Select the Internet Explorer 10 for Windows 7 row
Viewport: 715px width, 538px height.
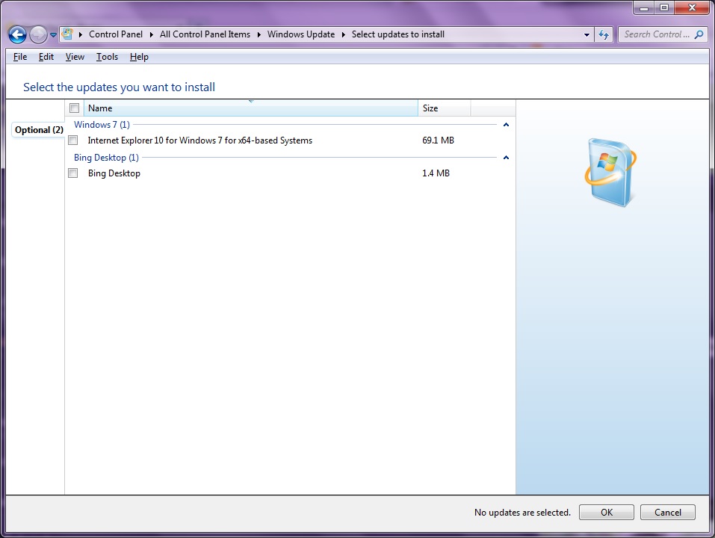291,140
